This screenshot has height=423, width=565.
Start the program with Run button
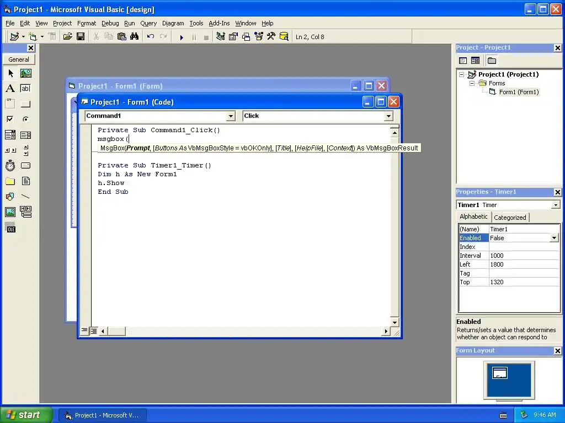pyautogui.click(x=182, y=37)
